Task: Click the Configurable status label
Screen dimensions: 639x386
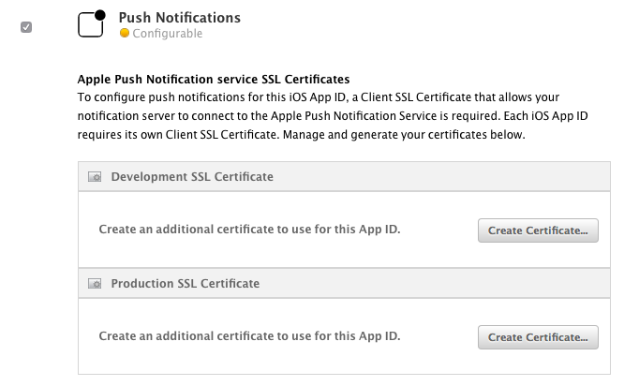Action: click(167, 34)
